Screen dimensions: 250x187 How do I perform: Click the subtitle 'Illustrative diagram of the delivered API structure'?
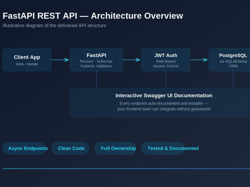[x=54, y=25]
